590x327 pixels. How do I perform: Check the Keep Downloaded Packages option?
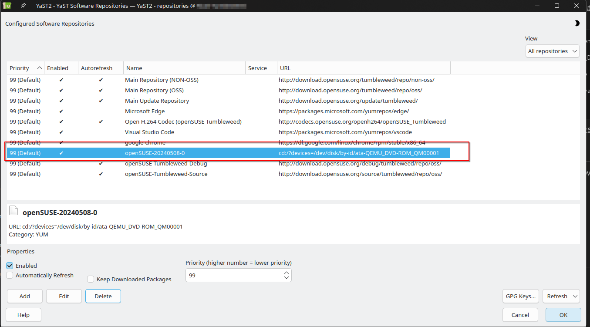coord(91,279)
